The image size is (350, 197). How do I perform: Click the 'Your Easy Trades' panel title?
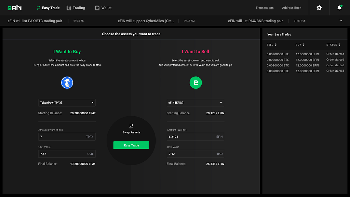[279, 35]
